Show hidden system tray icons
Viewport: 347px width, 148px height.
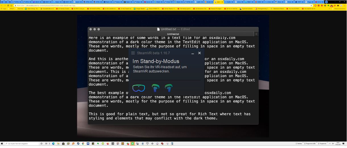[x=330, y=143]
